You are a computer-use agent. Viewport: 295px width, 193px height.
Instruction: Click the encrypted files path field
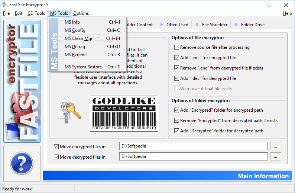pyautogui.click(x=194, y=146)
